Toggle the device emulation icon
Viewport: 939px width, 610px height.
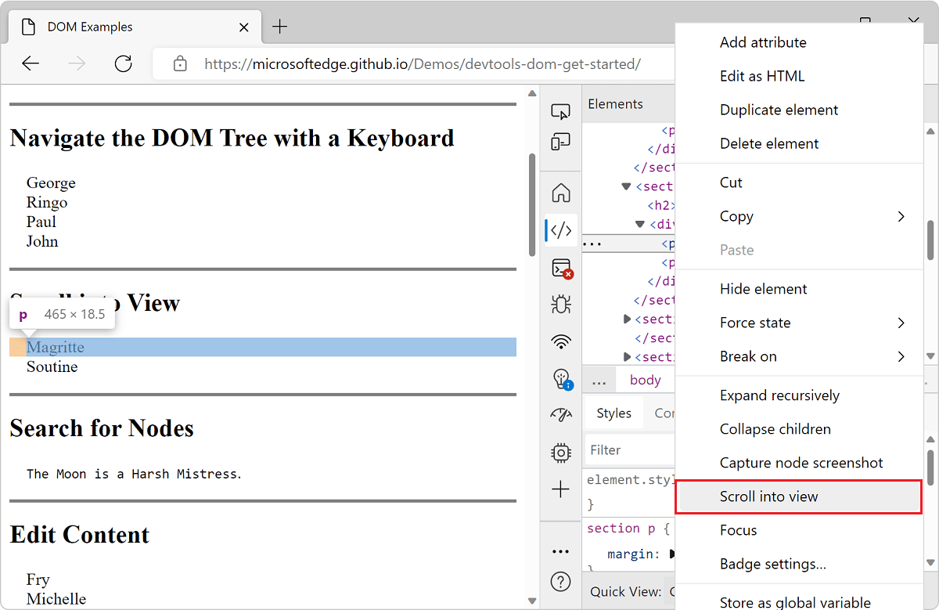point(560,142)
